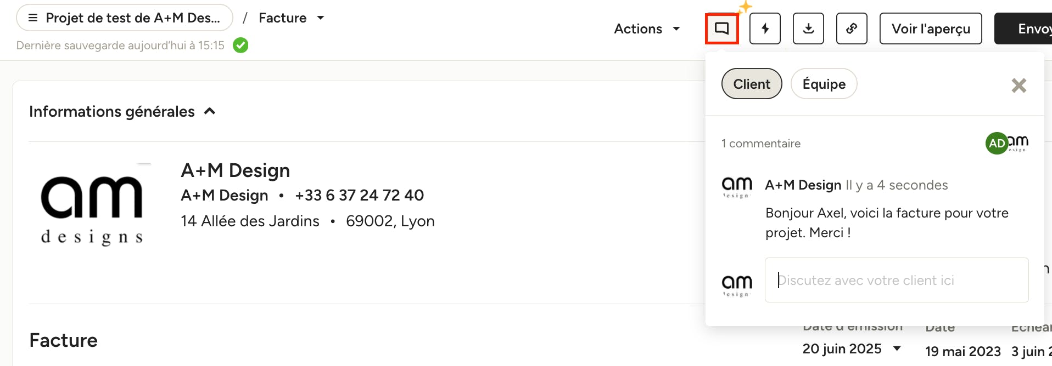Click the Discutez avec votre client input

click(x=897, y=280)
